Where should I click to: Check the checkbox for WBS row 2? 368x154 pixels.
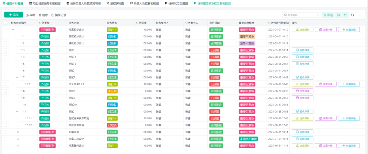pos(5,132)
